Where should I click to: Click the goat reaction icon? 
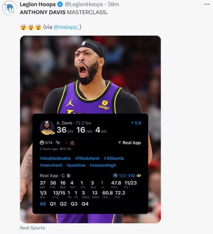58,143
